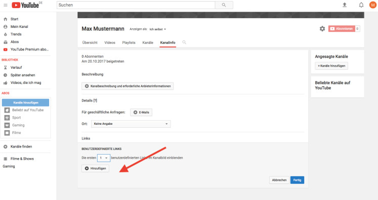The height and width of the screenshot is (200, 378).
Task: Click the Filme & Shows icon
Action: pyautogui.click(x=5, y=159)
